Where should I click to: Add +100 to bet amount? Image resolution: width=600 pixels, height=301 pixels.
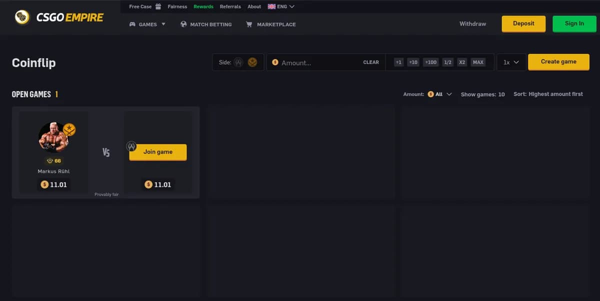(x=430, y=62)
